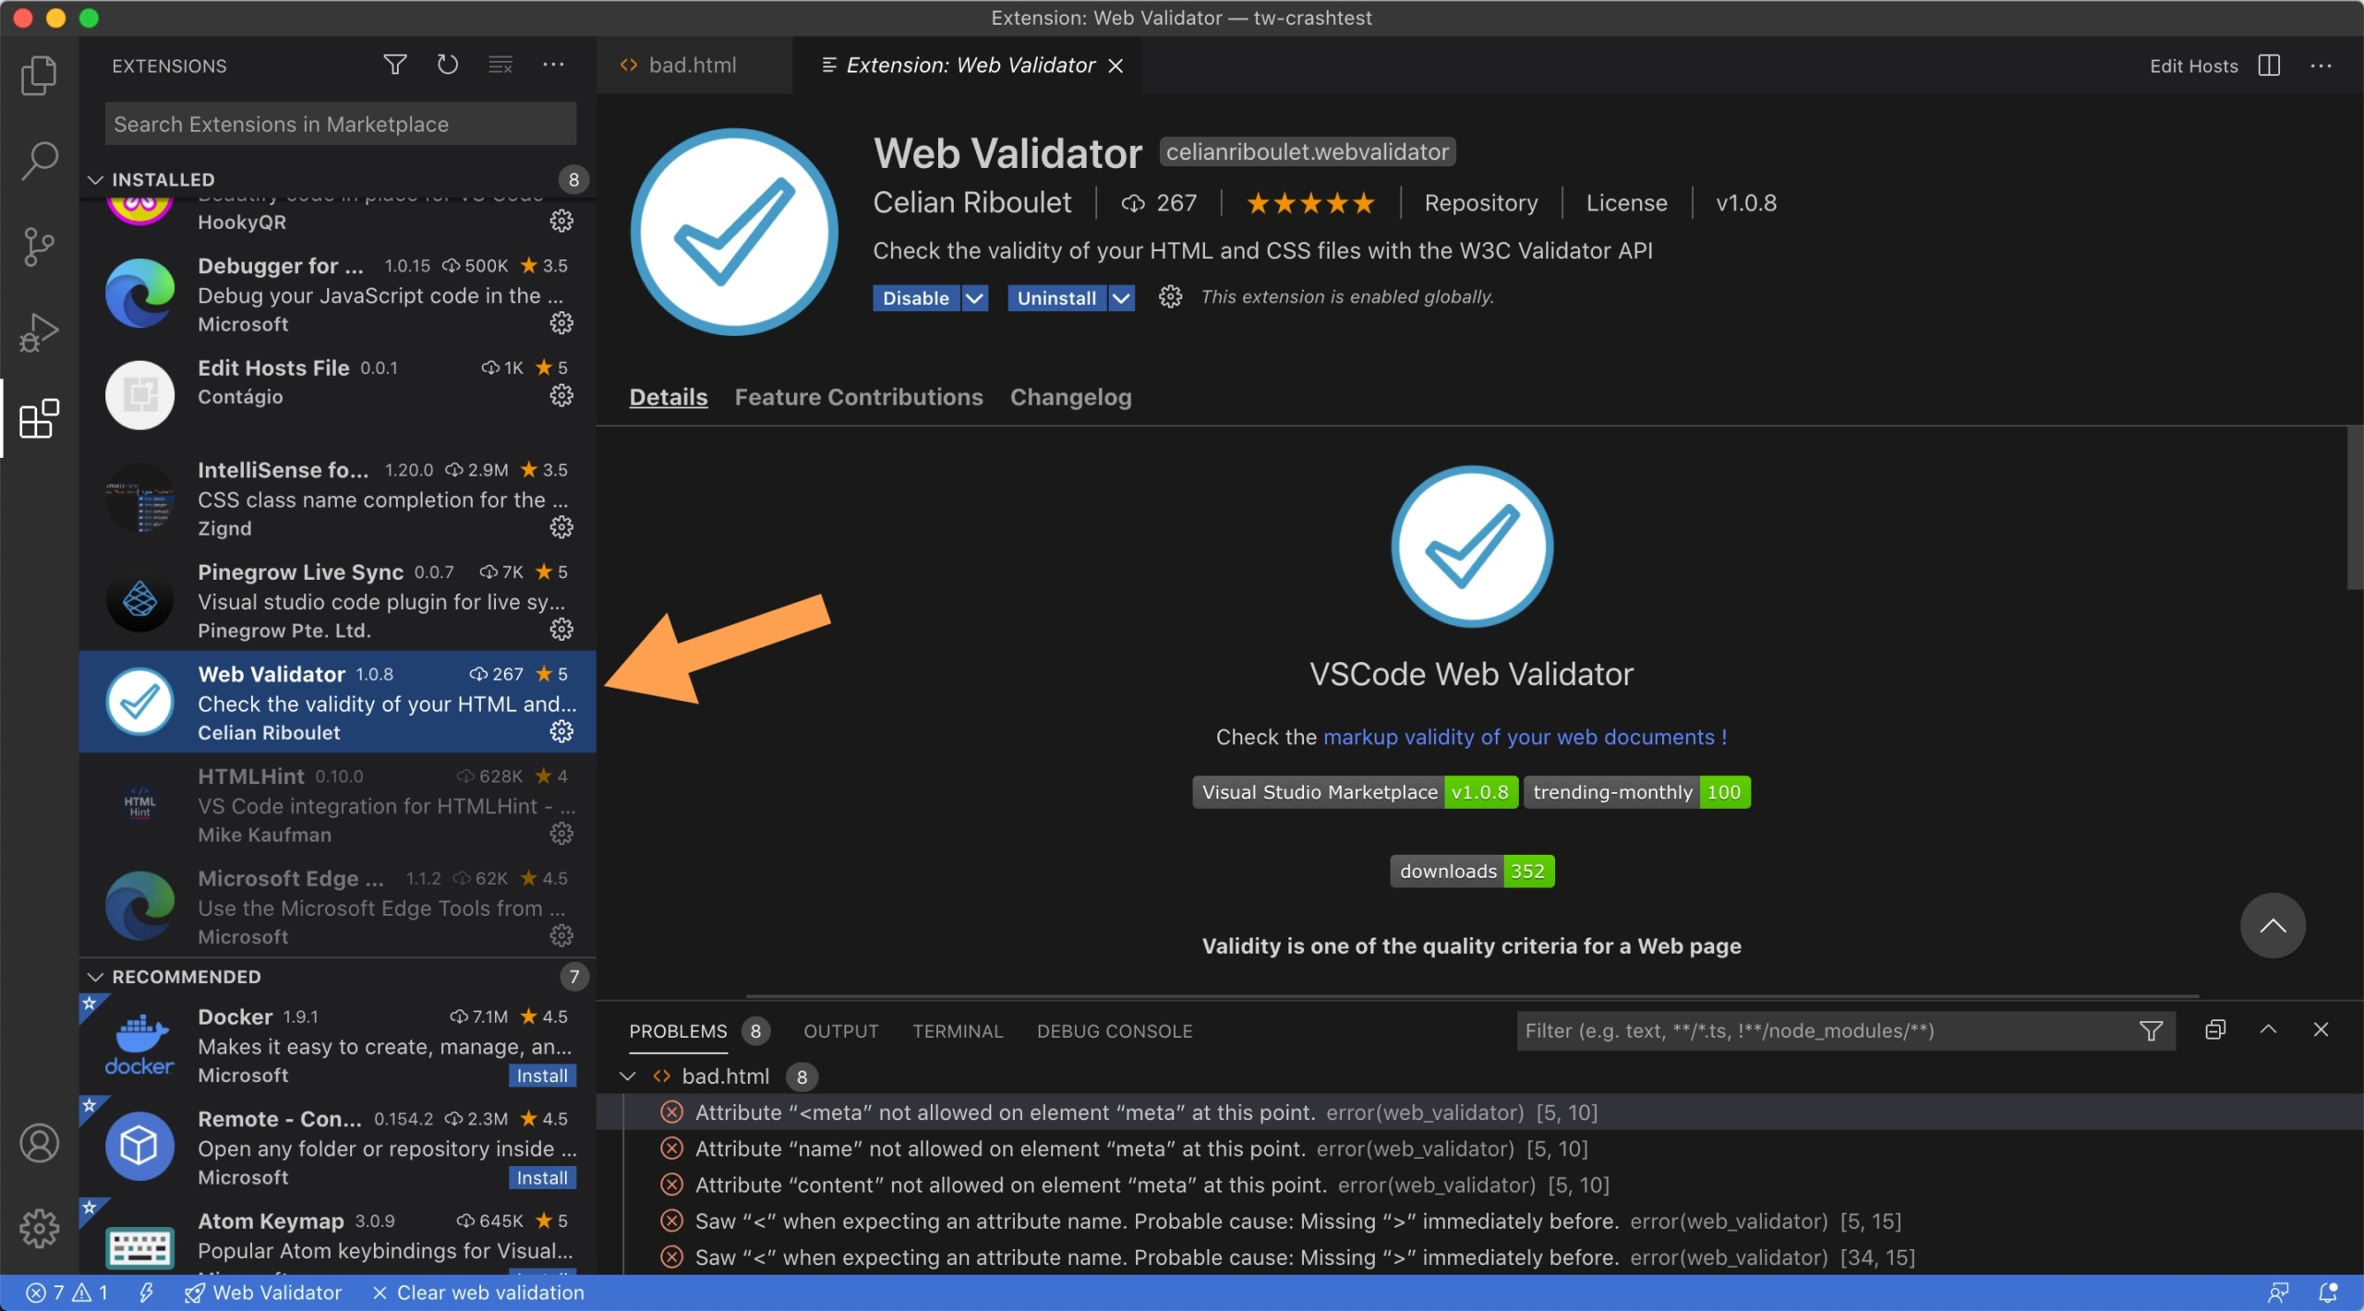The image size is (2364, 1311).
Task: Open manage gear for IntelliSense extension
Action: coord(561,527)
